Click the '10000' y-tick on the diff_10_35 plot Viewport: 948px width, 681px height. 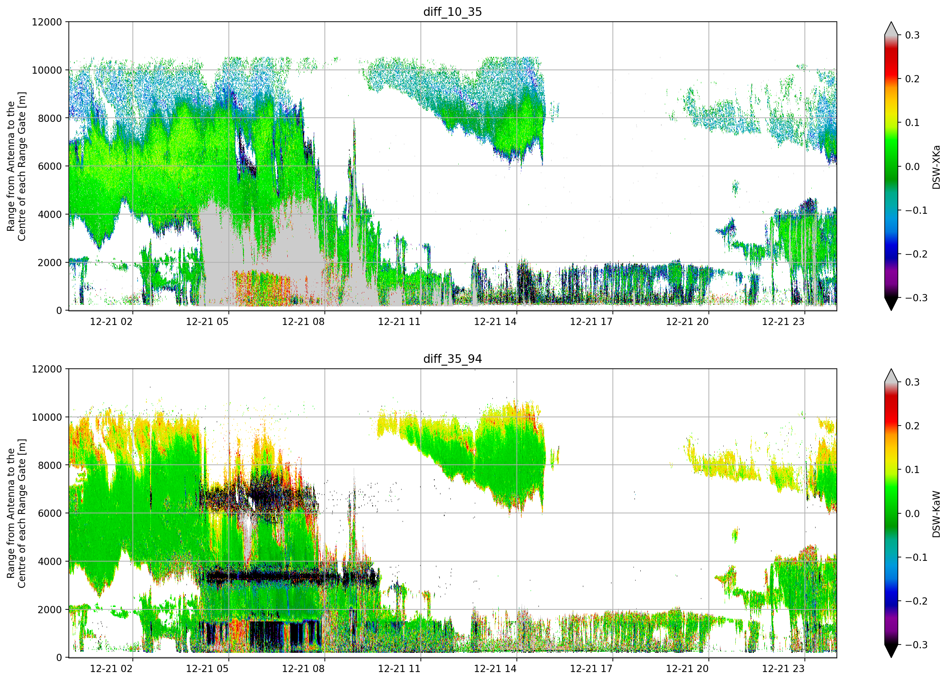47,70
